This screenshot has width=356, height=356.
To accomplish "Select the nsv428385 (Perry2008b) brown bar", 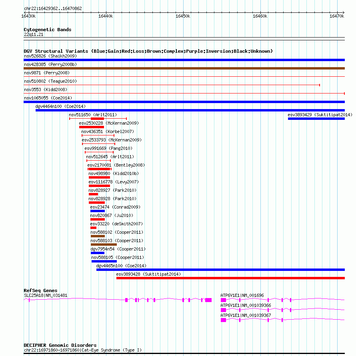I will [x=184, y=68].
